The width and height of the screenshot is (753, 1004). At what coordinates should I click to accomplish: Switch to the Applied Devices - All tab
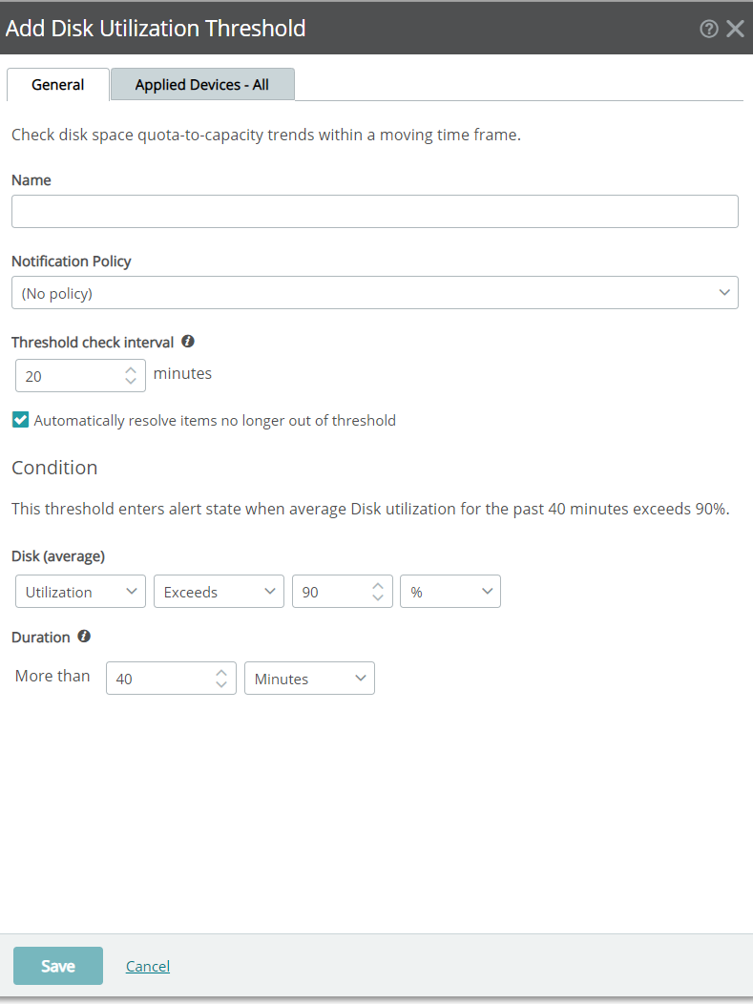(201, 84)
